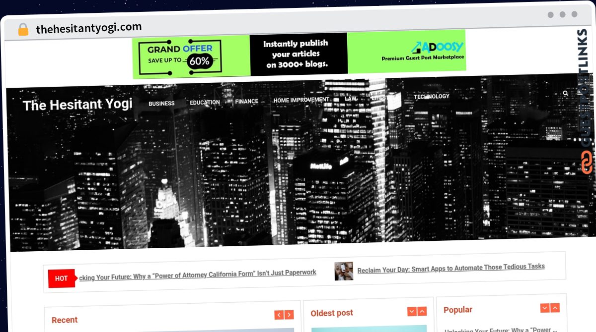Click up arrow in Oldest post widget

[x=422, y=311]
